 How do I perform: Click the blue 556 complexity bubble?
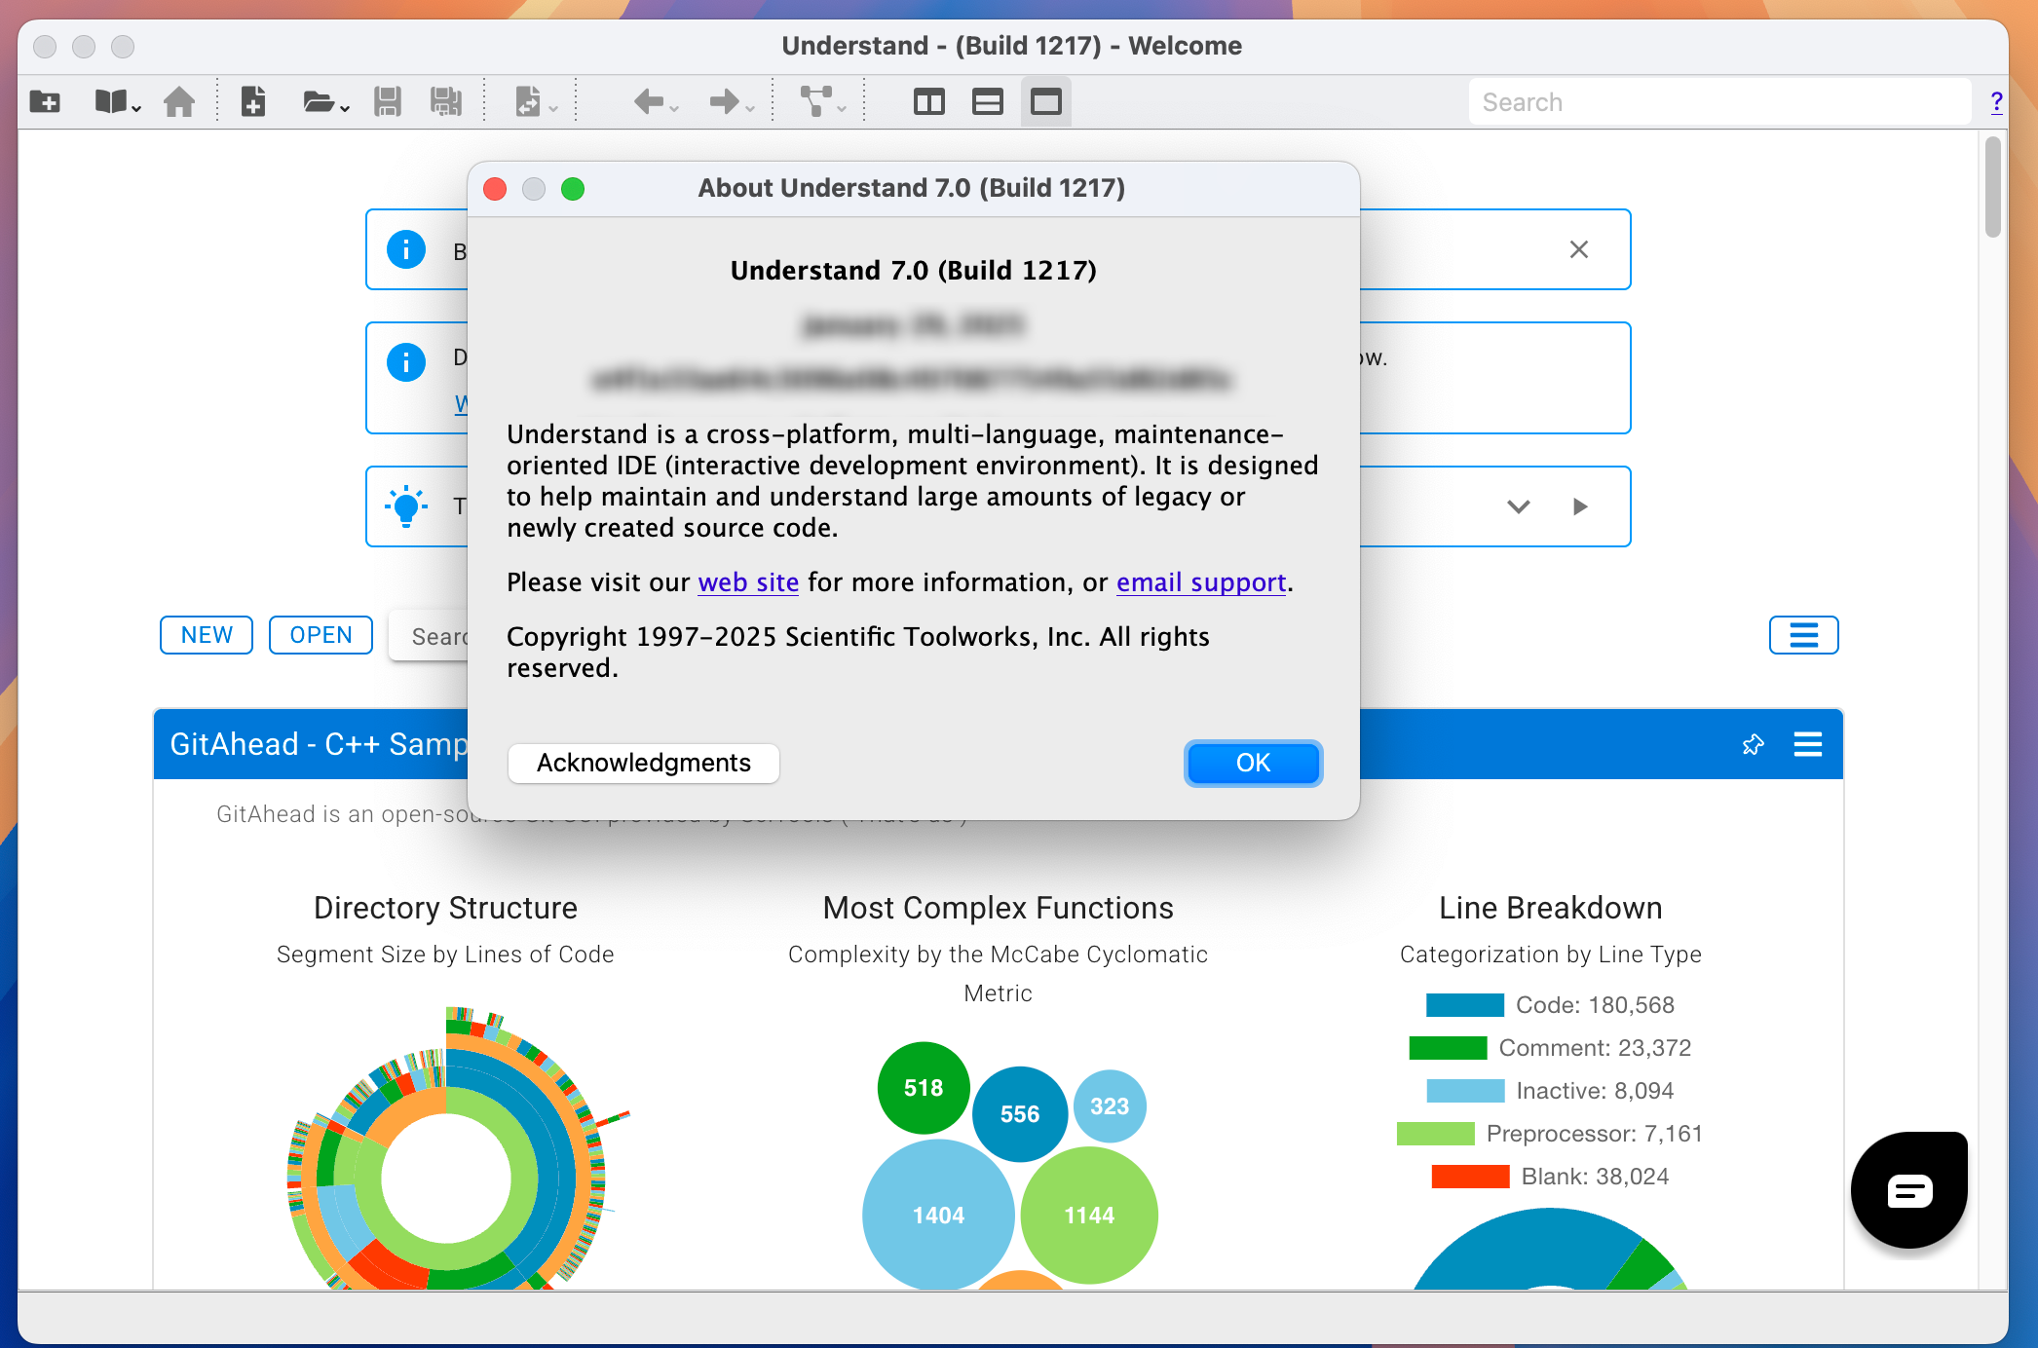click(x=1020, y=1114)
